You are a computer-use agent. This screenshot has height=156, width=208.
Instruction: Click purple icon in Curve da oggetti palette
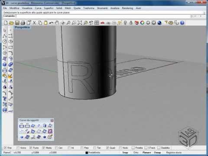[50, 131]
